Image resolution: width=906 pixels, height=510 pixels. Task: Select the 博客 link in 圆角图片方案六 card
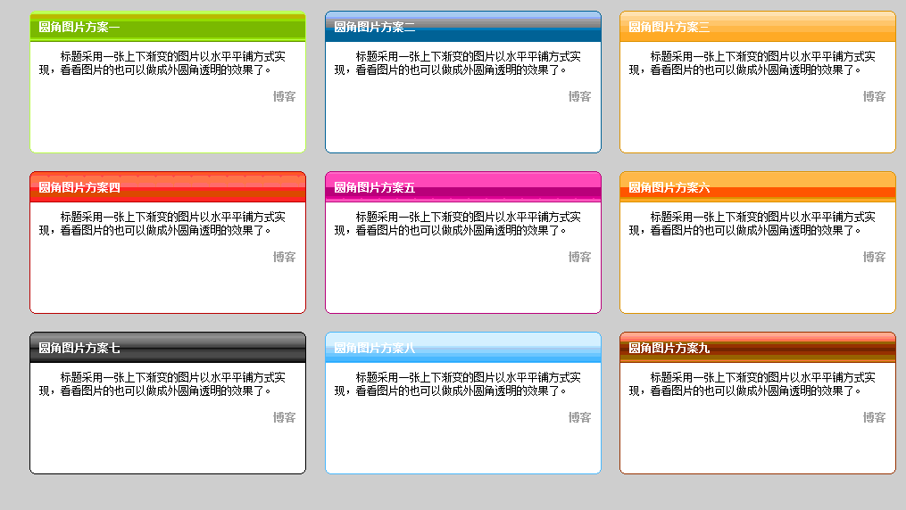coord(874,257)
